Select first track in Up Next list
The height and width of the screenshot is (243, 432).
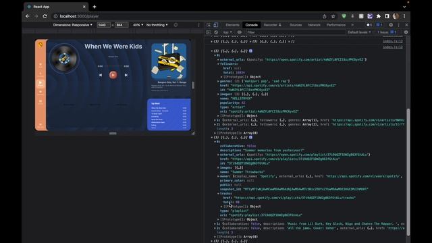pyautogui.click(x=169, y=108)
